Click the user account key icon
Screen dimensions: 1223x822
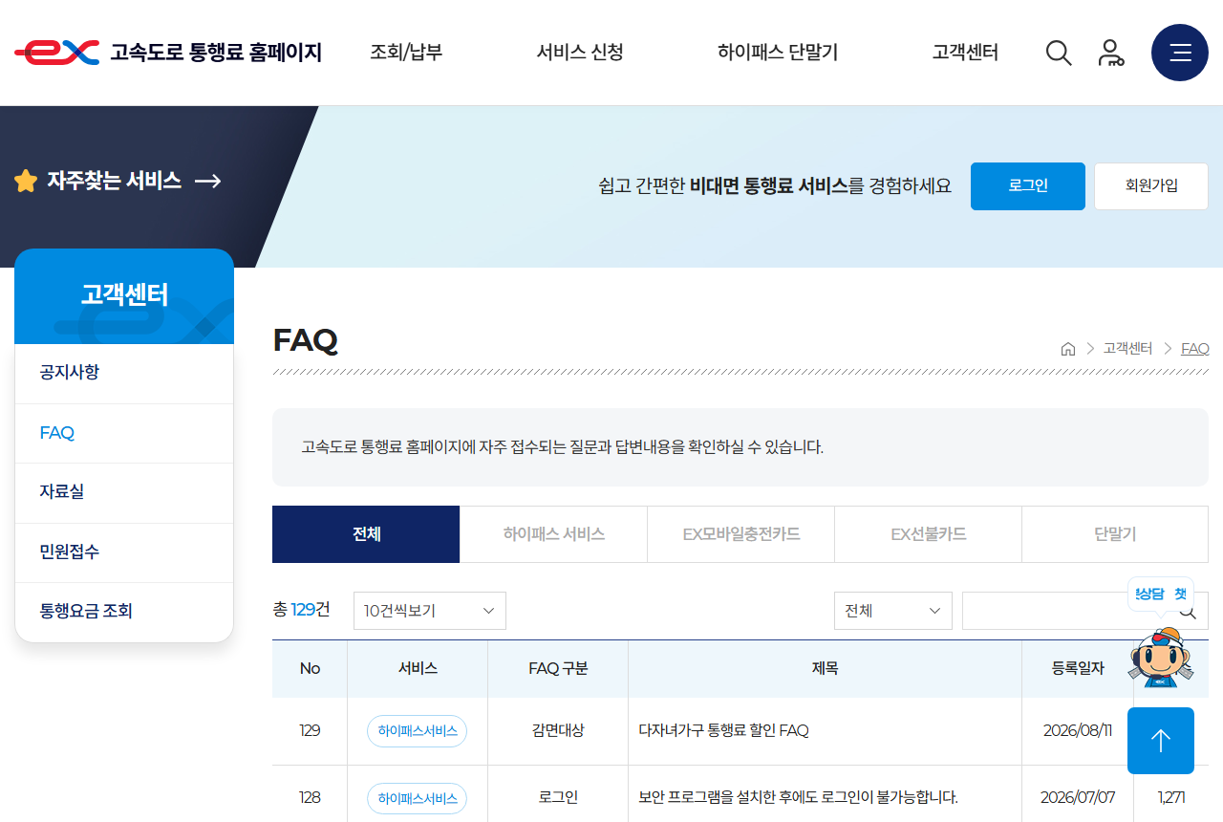point(1110,53)
